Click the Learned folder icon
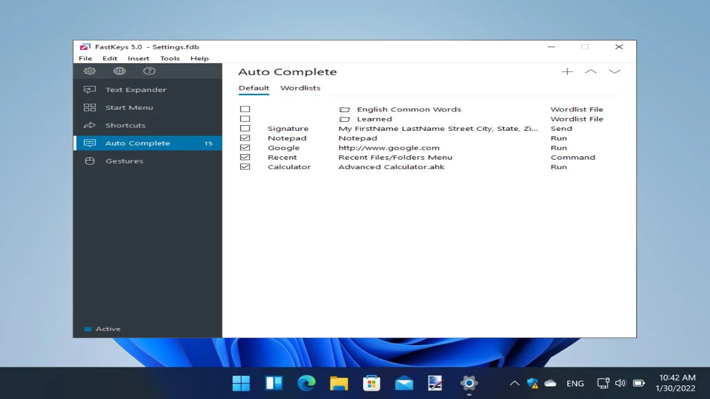 [344, 119]
